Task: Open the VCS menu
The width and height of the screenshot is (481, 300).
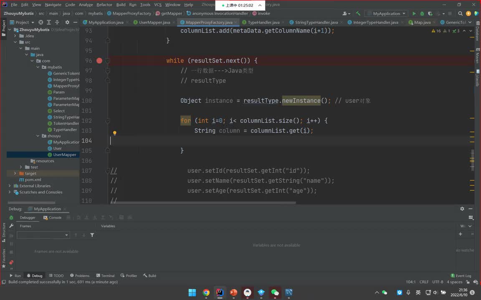Action: pos(158,5)
